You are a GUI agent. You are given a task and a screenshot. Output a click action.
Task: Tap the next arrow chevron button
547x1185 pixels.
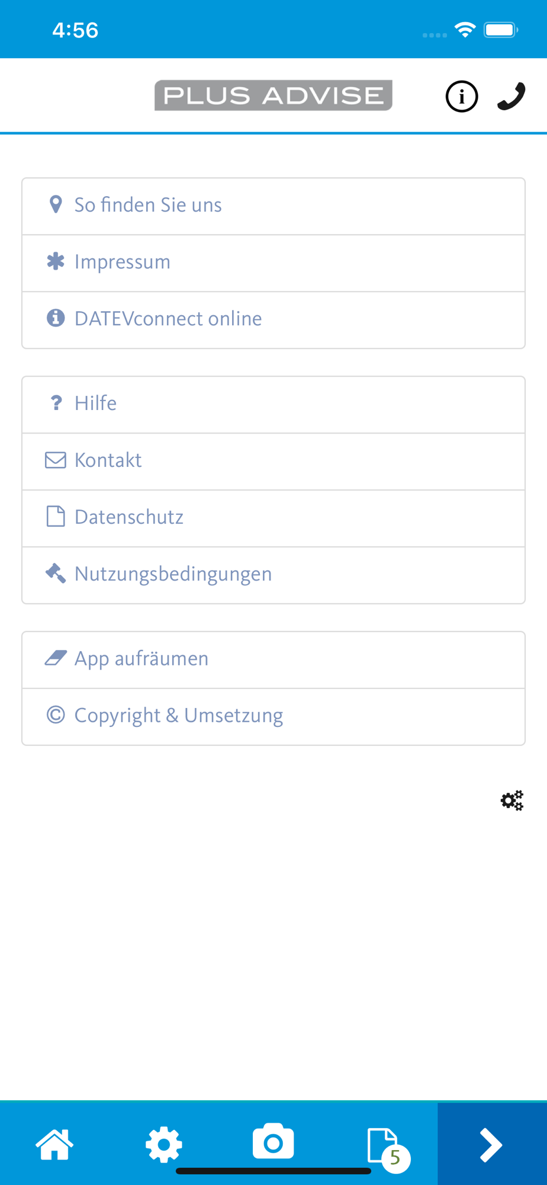pyautogui.click(x=492, y=1144)
